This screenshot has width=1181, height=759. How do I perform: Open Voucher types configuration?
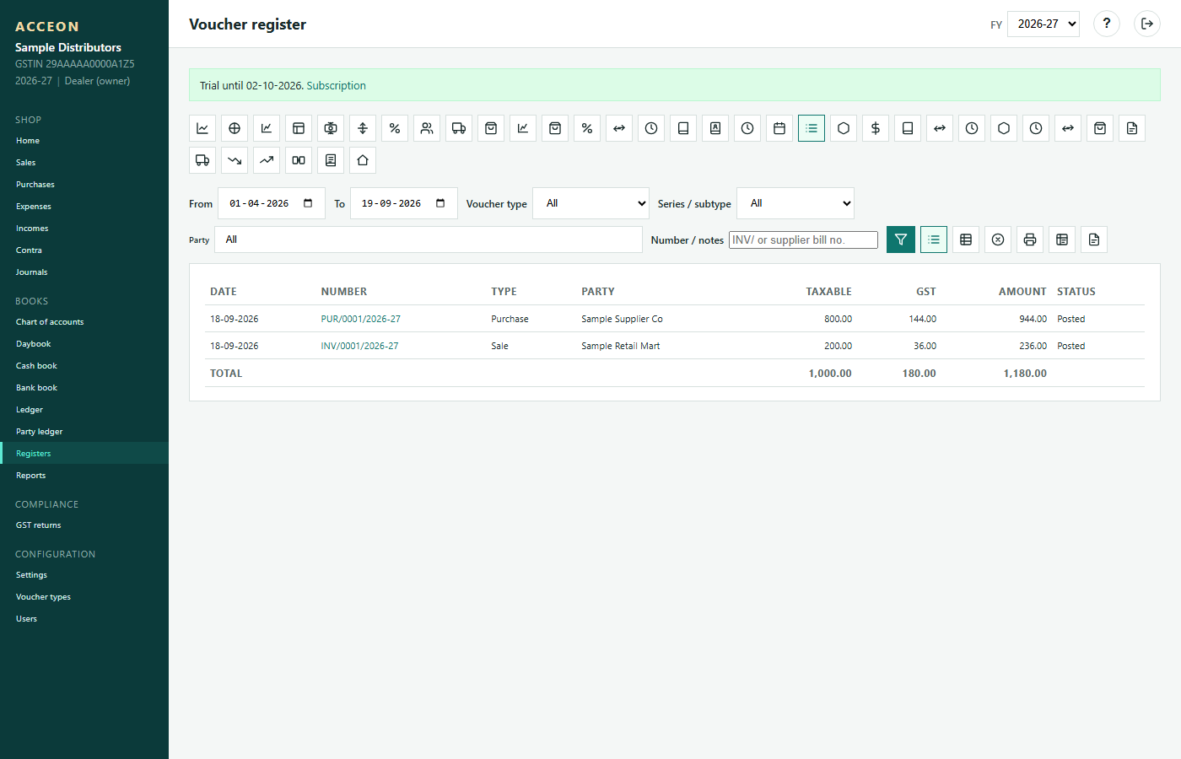point(84,597)
